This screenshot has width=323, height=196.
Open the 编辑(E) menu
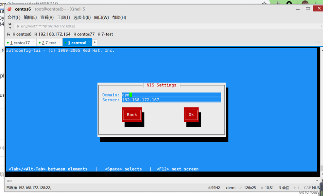[x=30, y=18]
